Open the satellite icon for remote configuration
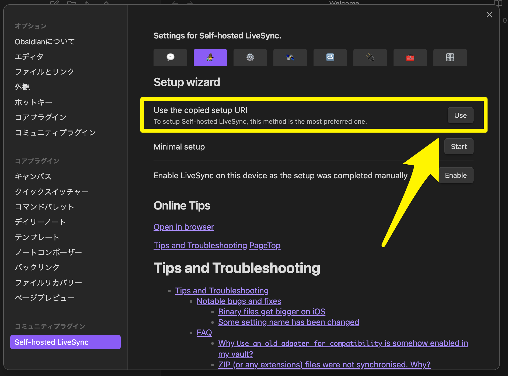Screen dimensions: 508x376 click(290, 57)
